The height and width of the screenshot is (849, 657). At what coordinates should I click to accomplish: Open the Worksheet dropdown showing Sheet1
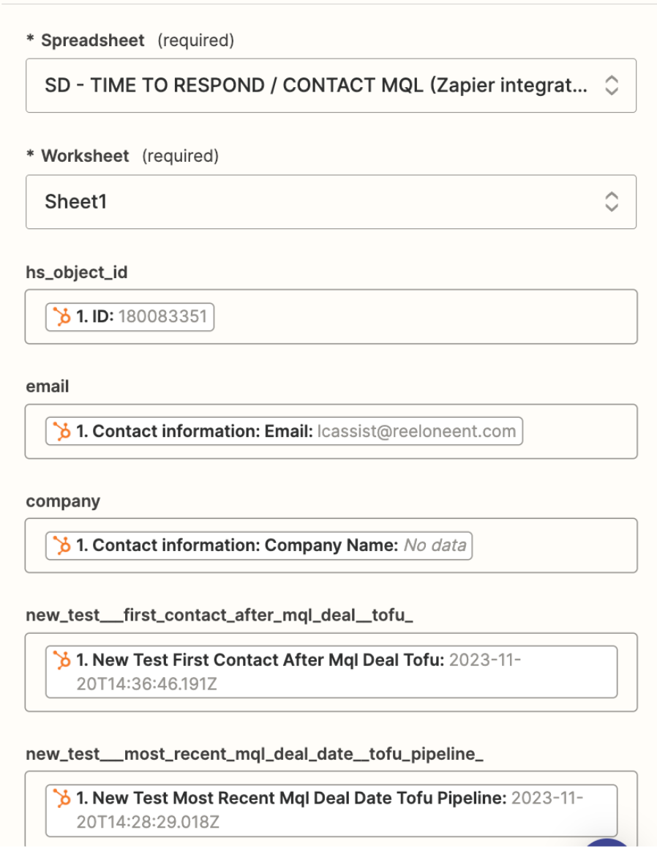click(315, 202)
